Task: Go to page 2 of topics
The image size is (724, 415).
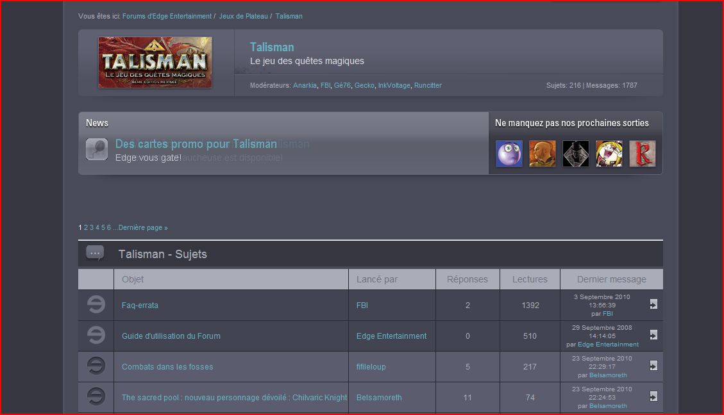Action: pos(86,227)
